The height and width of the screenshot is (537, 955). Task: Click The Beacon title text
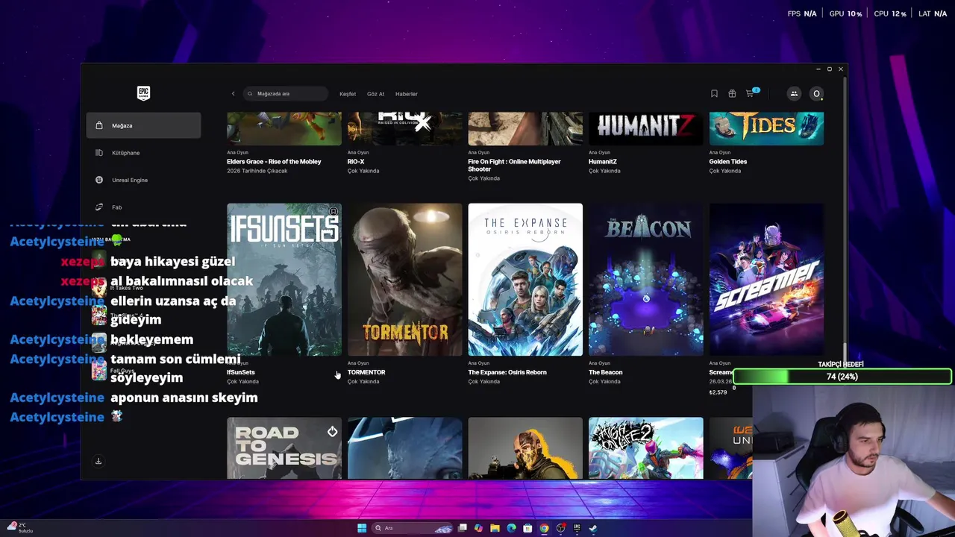[605, 372]
